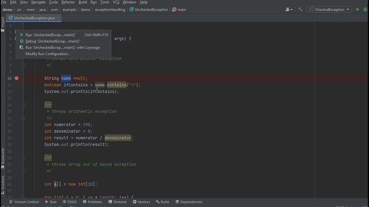
Task: Open the Edit menu
Action: point(13,2)
